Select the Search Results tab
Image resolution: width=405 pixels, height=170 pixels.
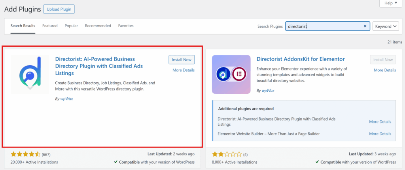(23, 26)
